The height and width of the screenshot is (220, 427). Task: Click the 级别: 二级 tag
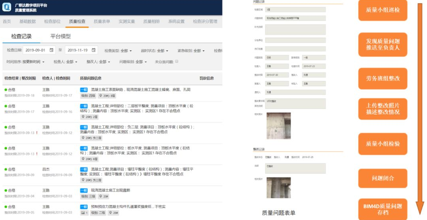(x=98, y=213)
